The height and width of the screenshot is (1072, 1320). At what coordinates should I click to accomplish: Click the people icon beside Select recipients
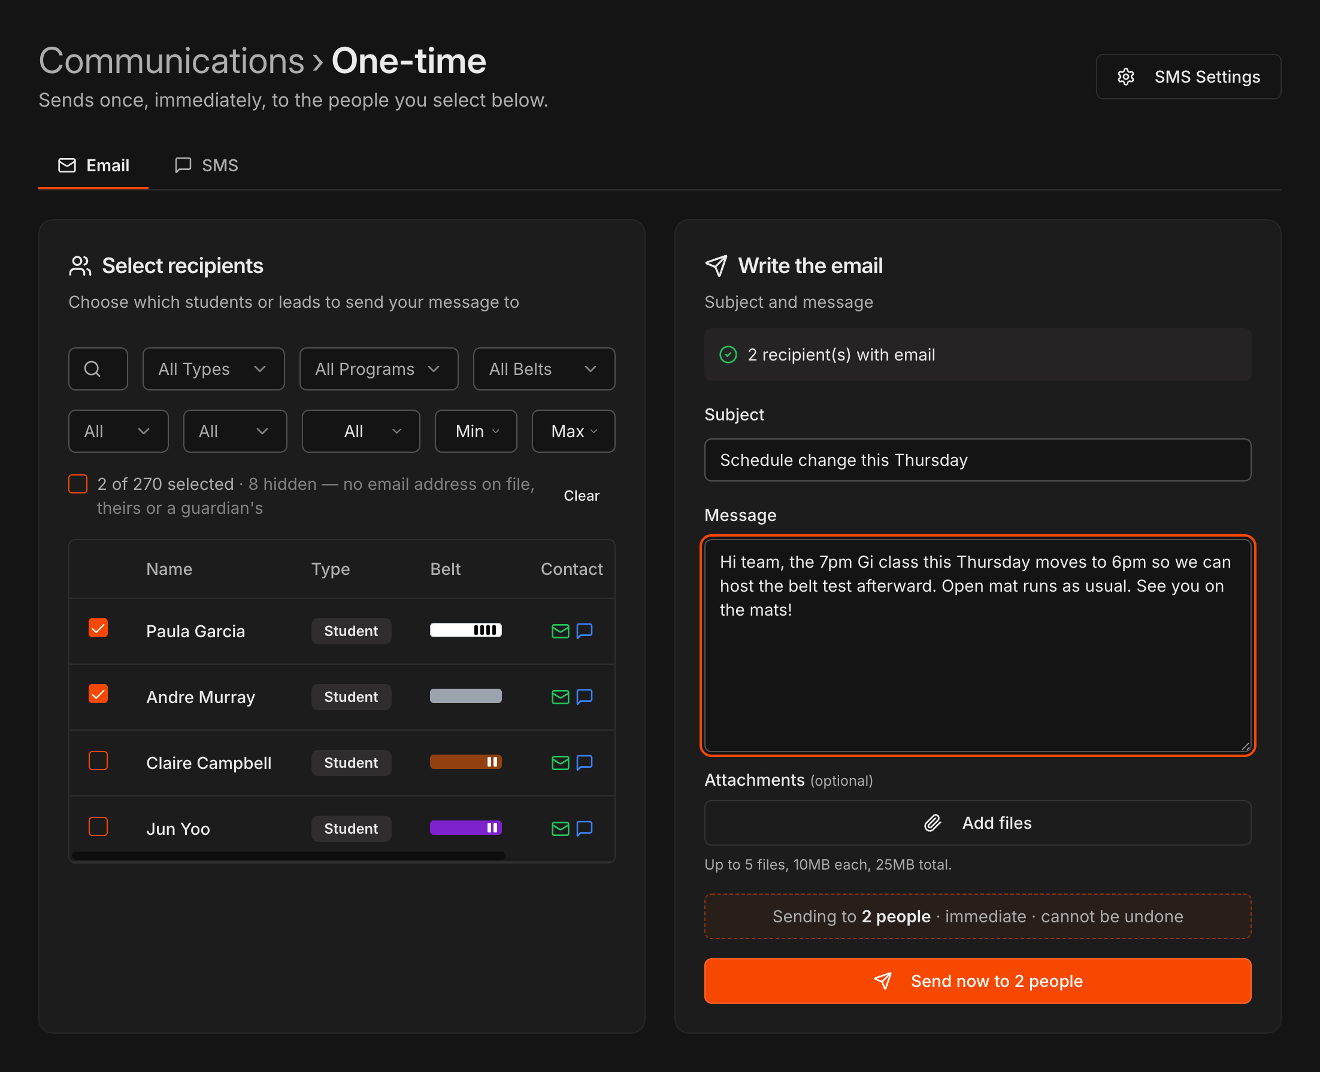[80, 265]
